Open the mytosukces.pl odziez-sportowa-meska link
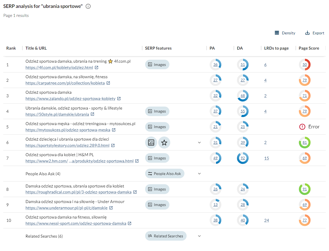This screenshot has height=251, width=329. 68,130
